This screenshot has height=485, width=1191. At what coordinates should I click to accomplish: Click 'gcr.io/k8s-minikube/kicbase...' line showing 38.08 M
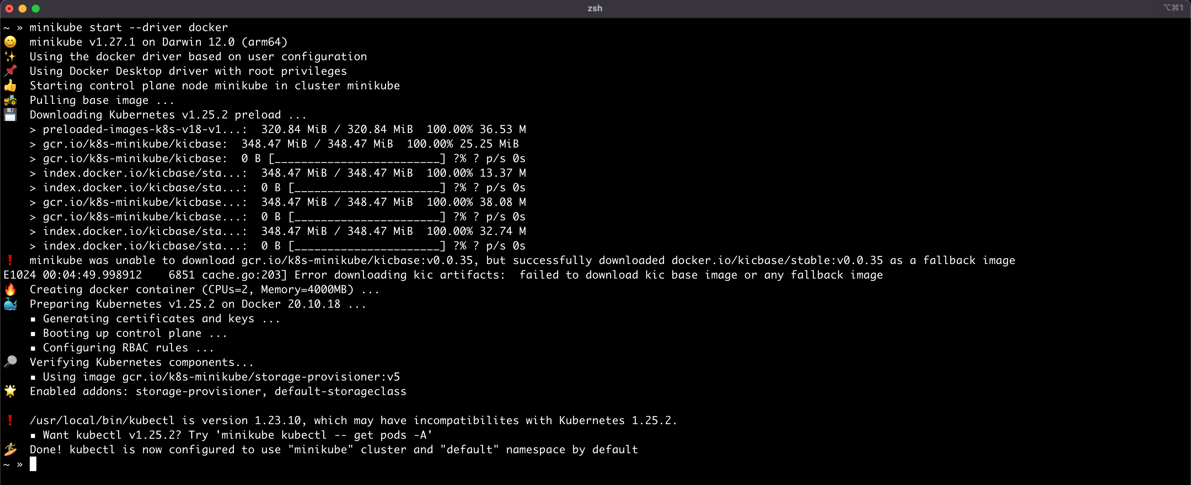coord(278,202)
